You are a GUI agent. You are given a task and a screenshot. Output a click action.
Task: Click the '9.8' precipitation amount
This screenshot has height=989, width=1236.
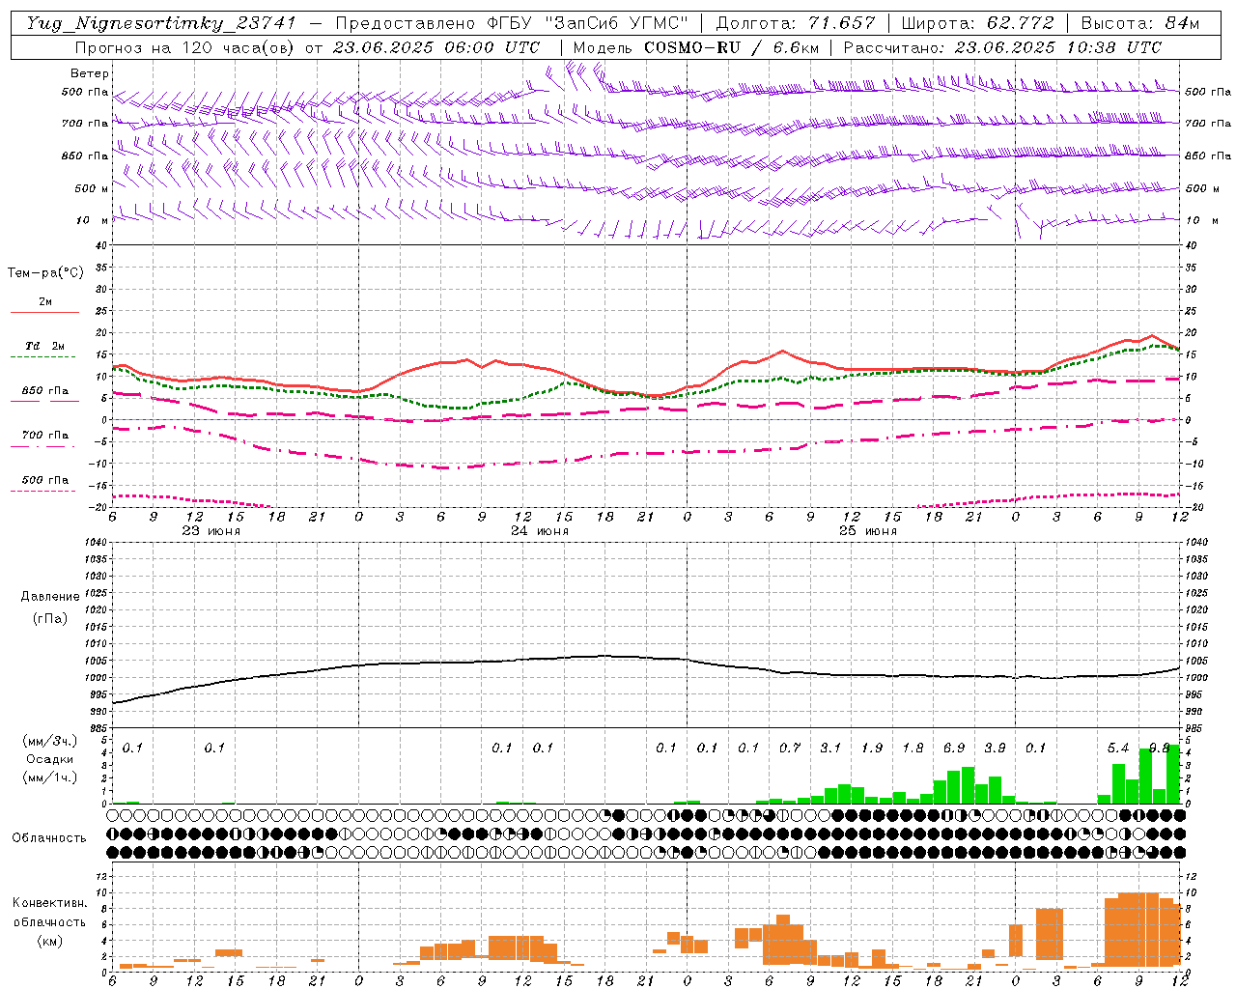click(x=1159, y=748)
